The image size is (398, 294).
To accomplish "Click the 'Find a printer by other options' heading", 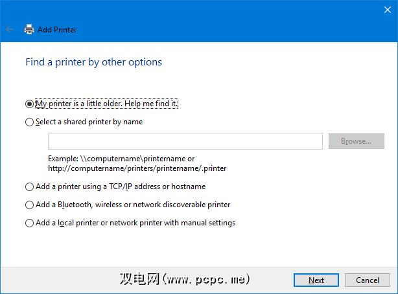I will [93, 62].
